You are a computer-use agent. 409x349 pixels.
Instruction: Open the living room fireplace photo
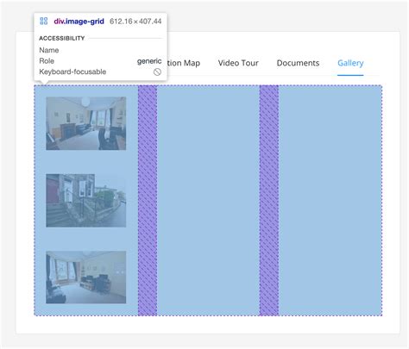(86, 123)
